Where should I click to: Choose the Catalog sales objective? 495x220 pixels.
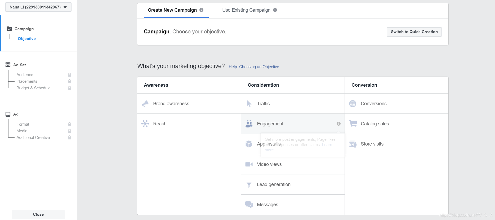396,124
